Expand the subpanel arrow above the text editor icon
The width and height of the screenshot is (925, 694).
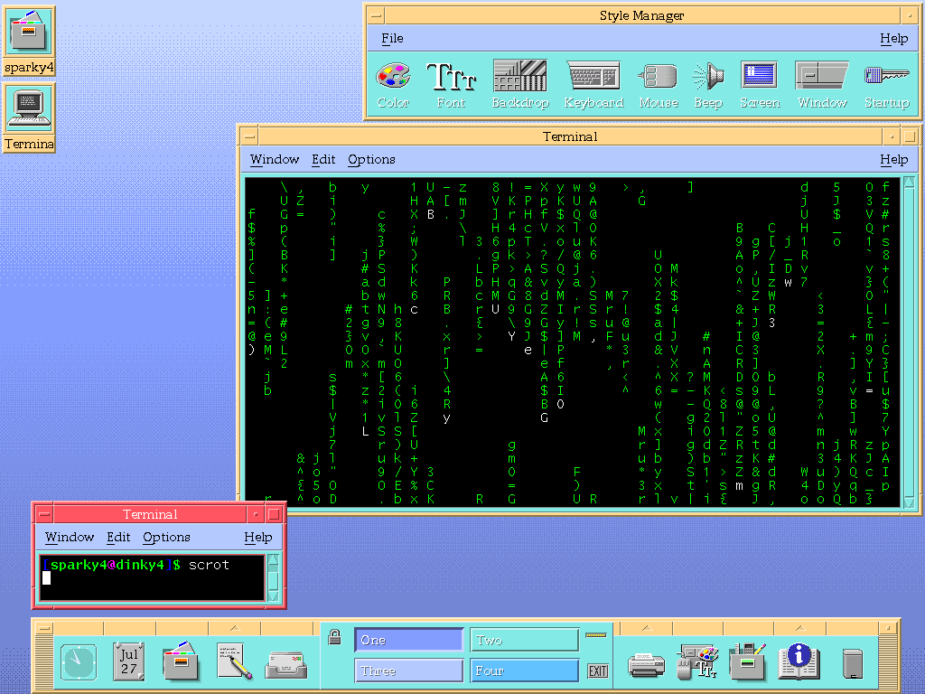[234, 627]
